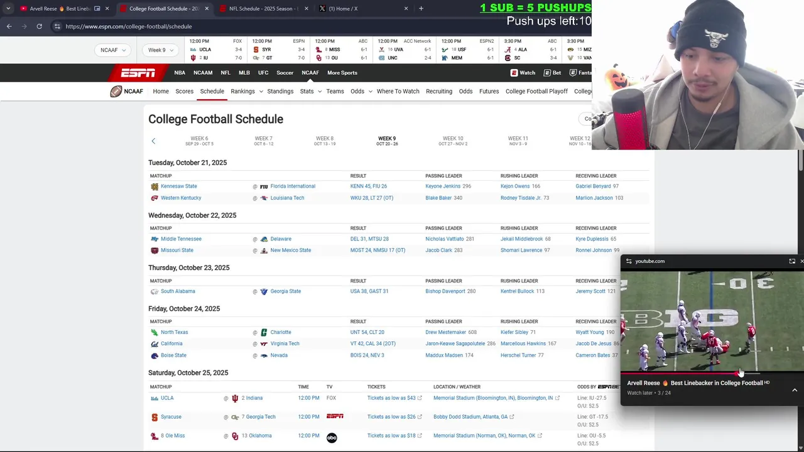Select the UFC menu item

tap(263, 73)
